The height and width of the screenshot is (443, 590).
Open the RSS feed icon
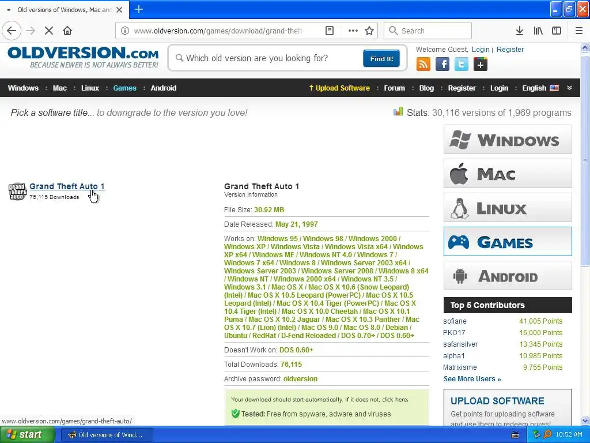click(423, 64)
